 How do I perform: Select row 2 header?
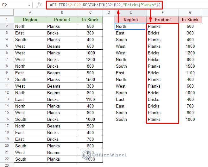(7, 26)
